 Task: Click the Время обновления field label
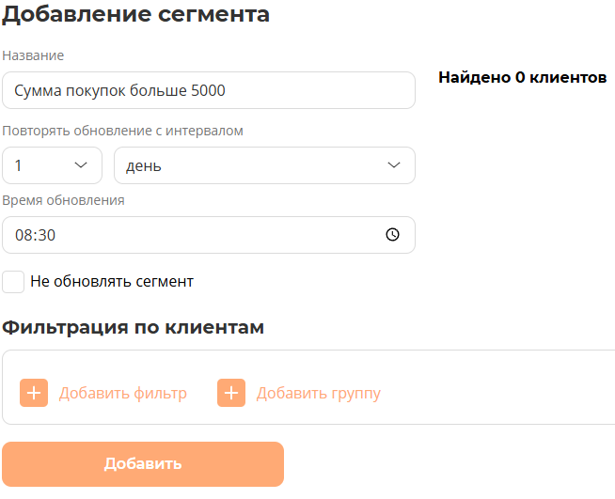tap(63, 200)
